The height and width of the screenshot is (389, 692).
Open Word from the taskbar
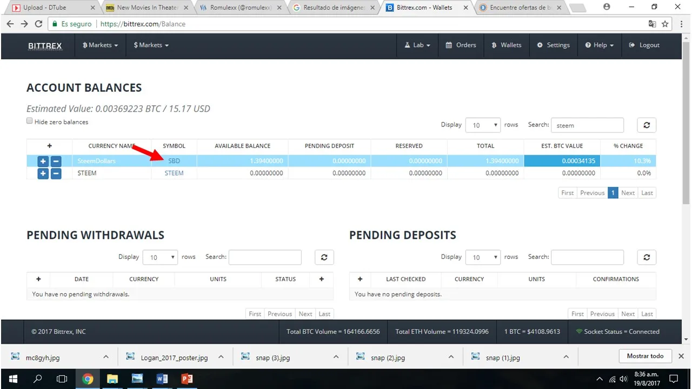[x=162, y=379]
